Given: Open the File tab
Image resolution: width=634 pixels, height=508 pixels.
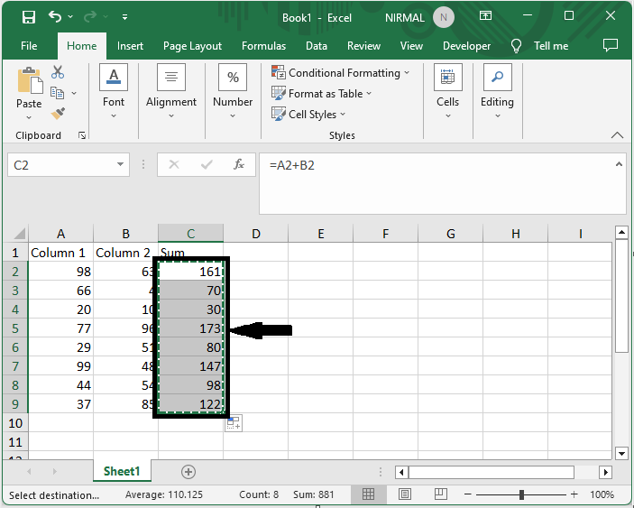Looking at the screenshot, I should pos(29,46).
